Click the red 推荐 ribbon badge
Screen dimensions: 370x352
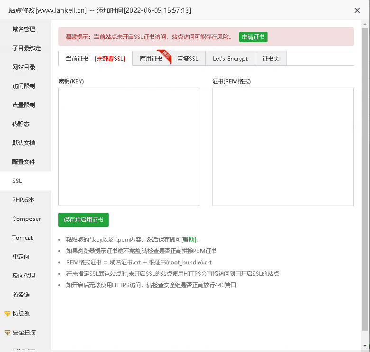click(x=165, y=56)
